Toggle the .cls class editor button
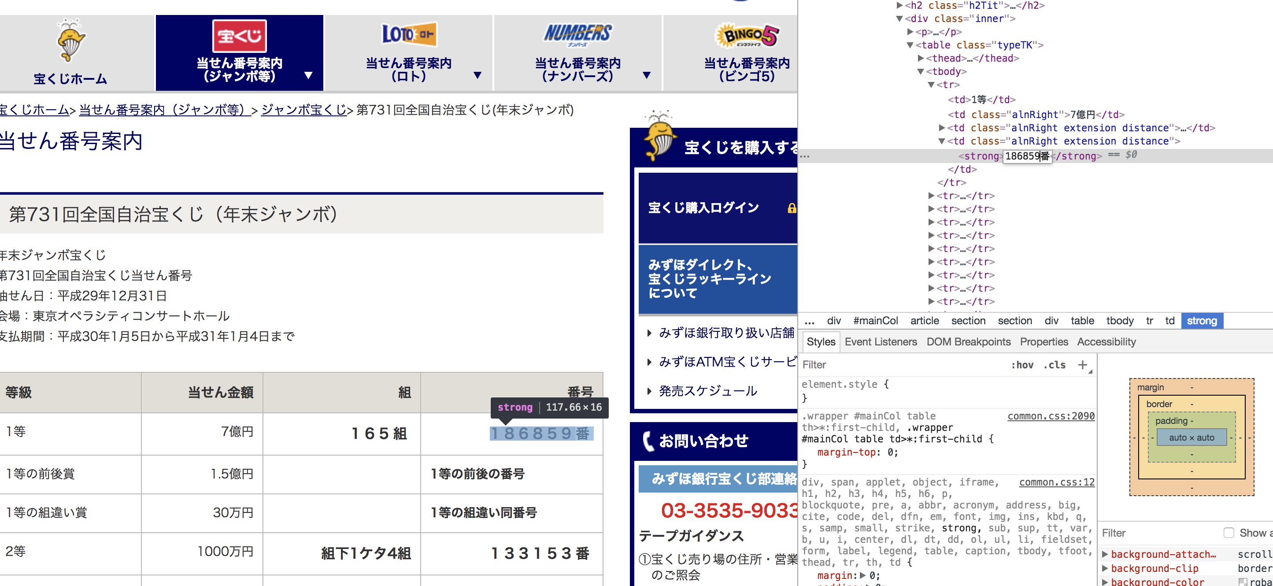This screenshot has height=586, width=1273. [x=1054, y=365]
